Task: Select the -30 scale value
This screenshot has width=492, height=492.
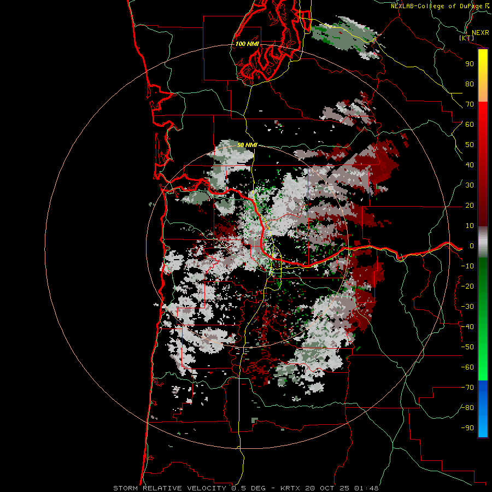Action: (467, 307)
